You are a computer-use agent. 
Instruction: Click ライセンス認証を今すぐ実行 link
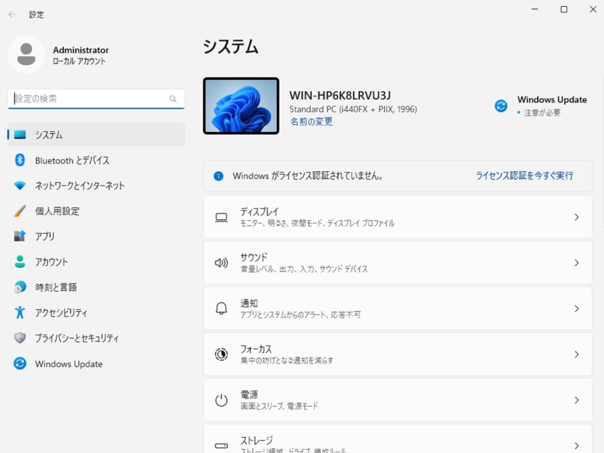pyautogui.click(x=524, y=176)
